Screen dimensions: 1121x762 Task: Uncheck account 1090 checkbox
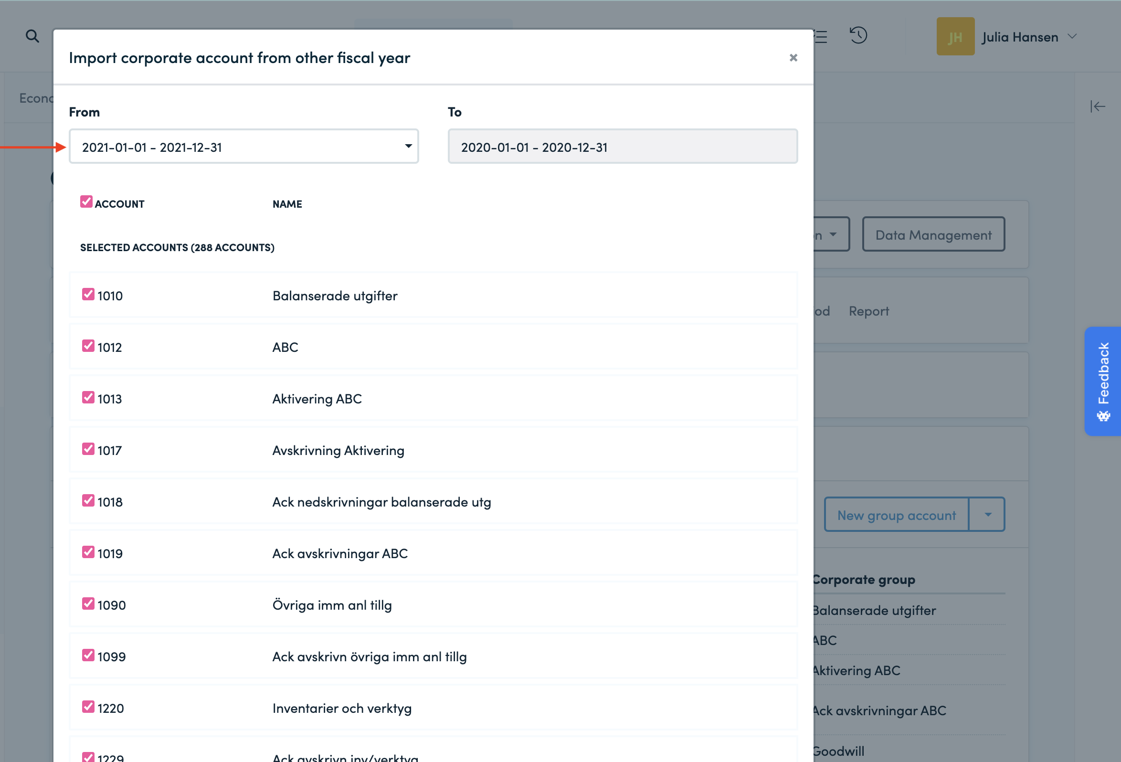tap(88, 604)
